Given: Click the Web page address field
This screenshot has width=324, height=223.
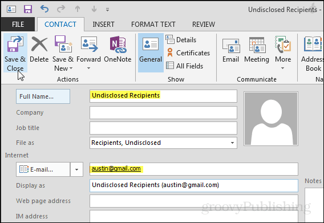Looking at the screenshot, I should point(194,201).
